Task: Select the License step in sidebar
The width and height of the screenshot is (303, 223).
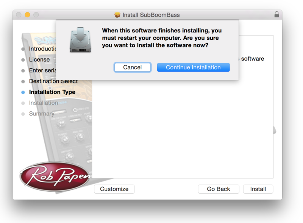Action: point(39,60)
